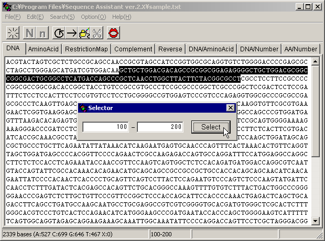Click the red lips icon
The image size is (325, 241).
pos(113,32)
